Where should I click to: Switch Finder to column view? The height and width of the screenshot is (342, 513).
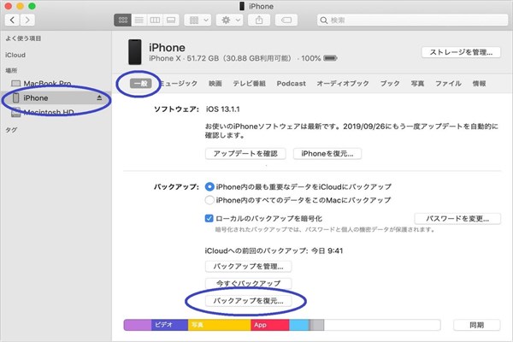pyautogui.click(x=155, y=21)
